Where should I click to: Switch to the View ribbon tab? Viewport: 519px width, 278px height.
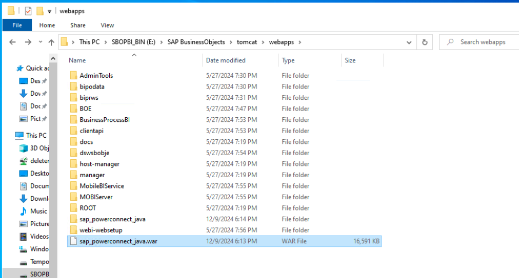point(107,25)
